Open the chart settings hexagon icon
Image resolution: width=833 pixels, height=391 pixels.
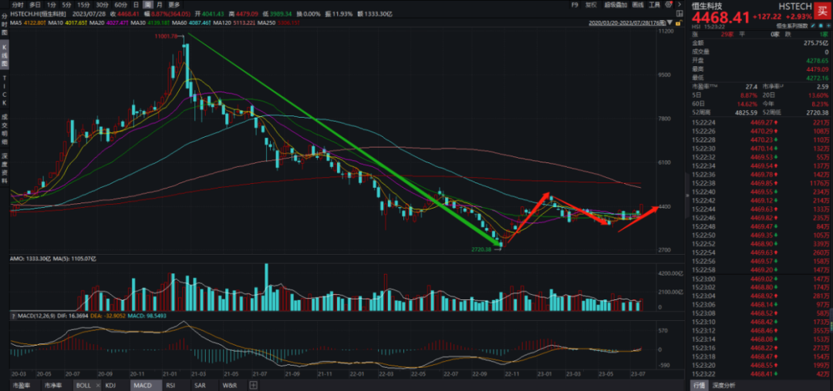tap(668, 5)
